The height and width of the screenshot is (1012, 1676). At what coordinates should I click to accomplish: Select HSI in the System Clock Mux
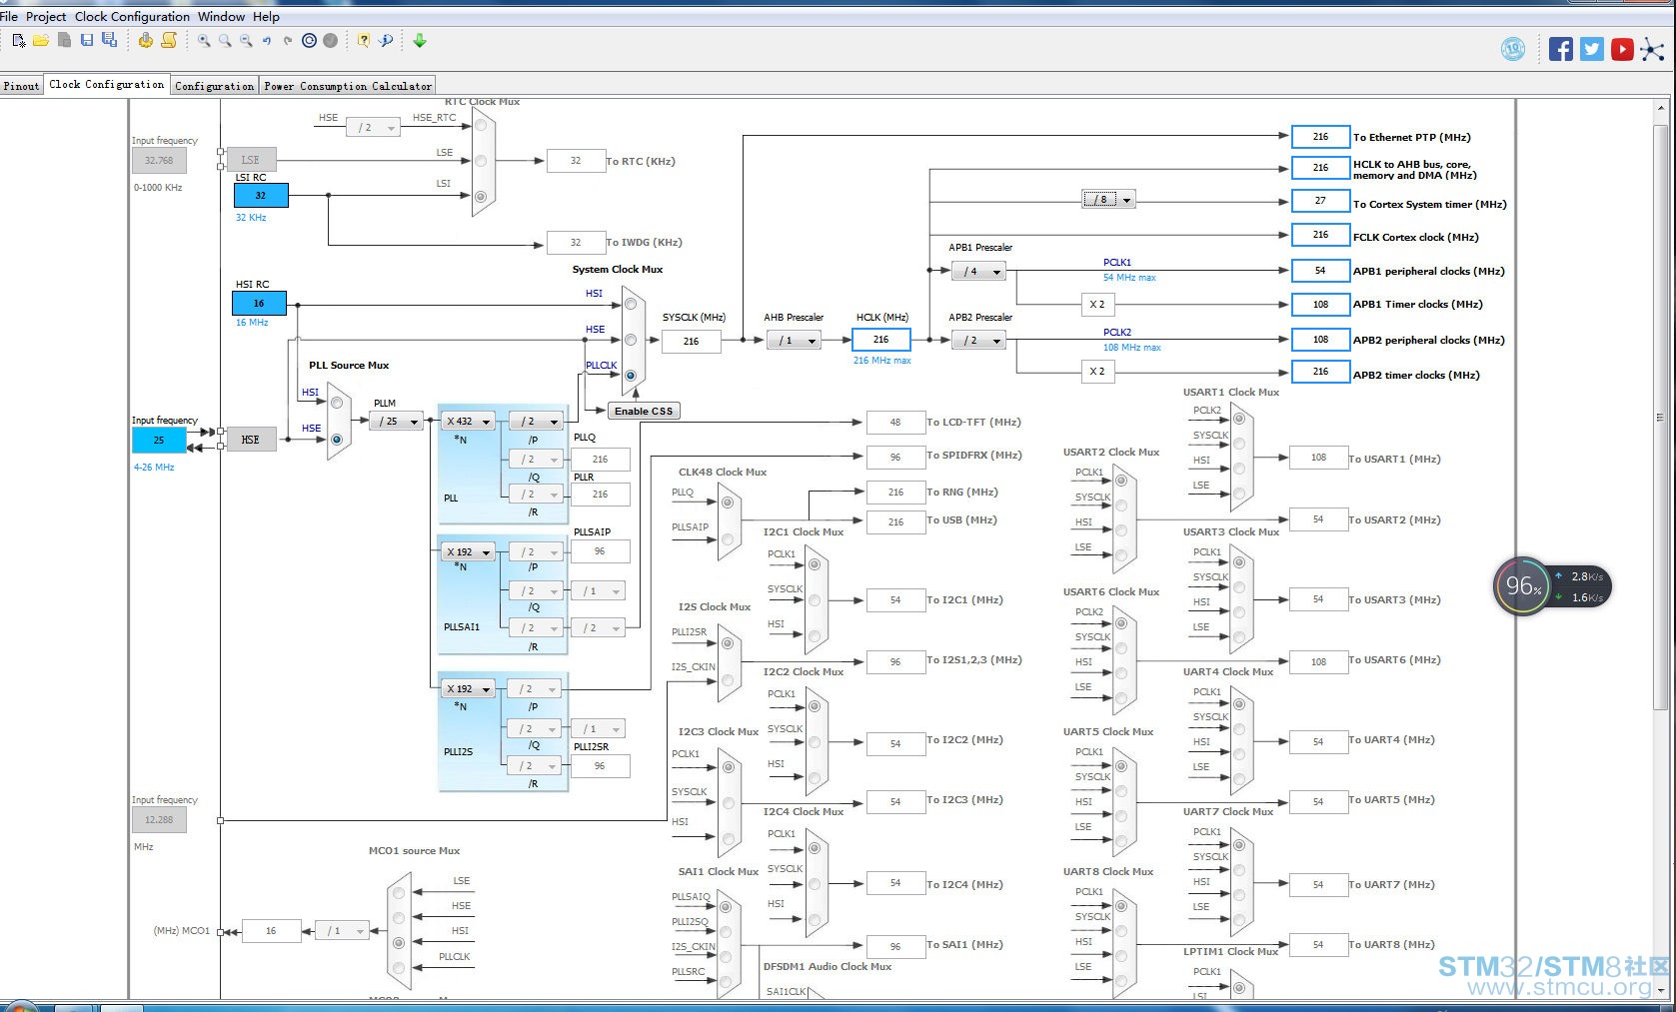[631, 303]
